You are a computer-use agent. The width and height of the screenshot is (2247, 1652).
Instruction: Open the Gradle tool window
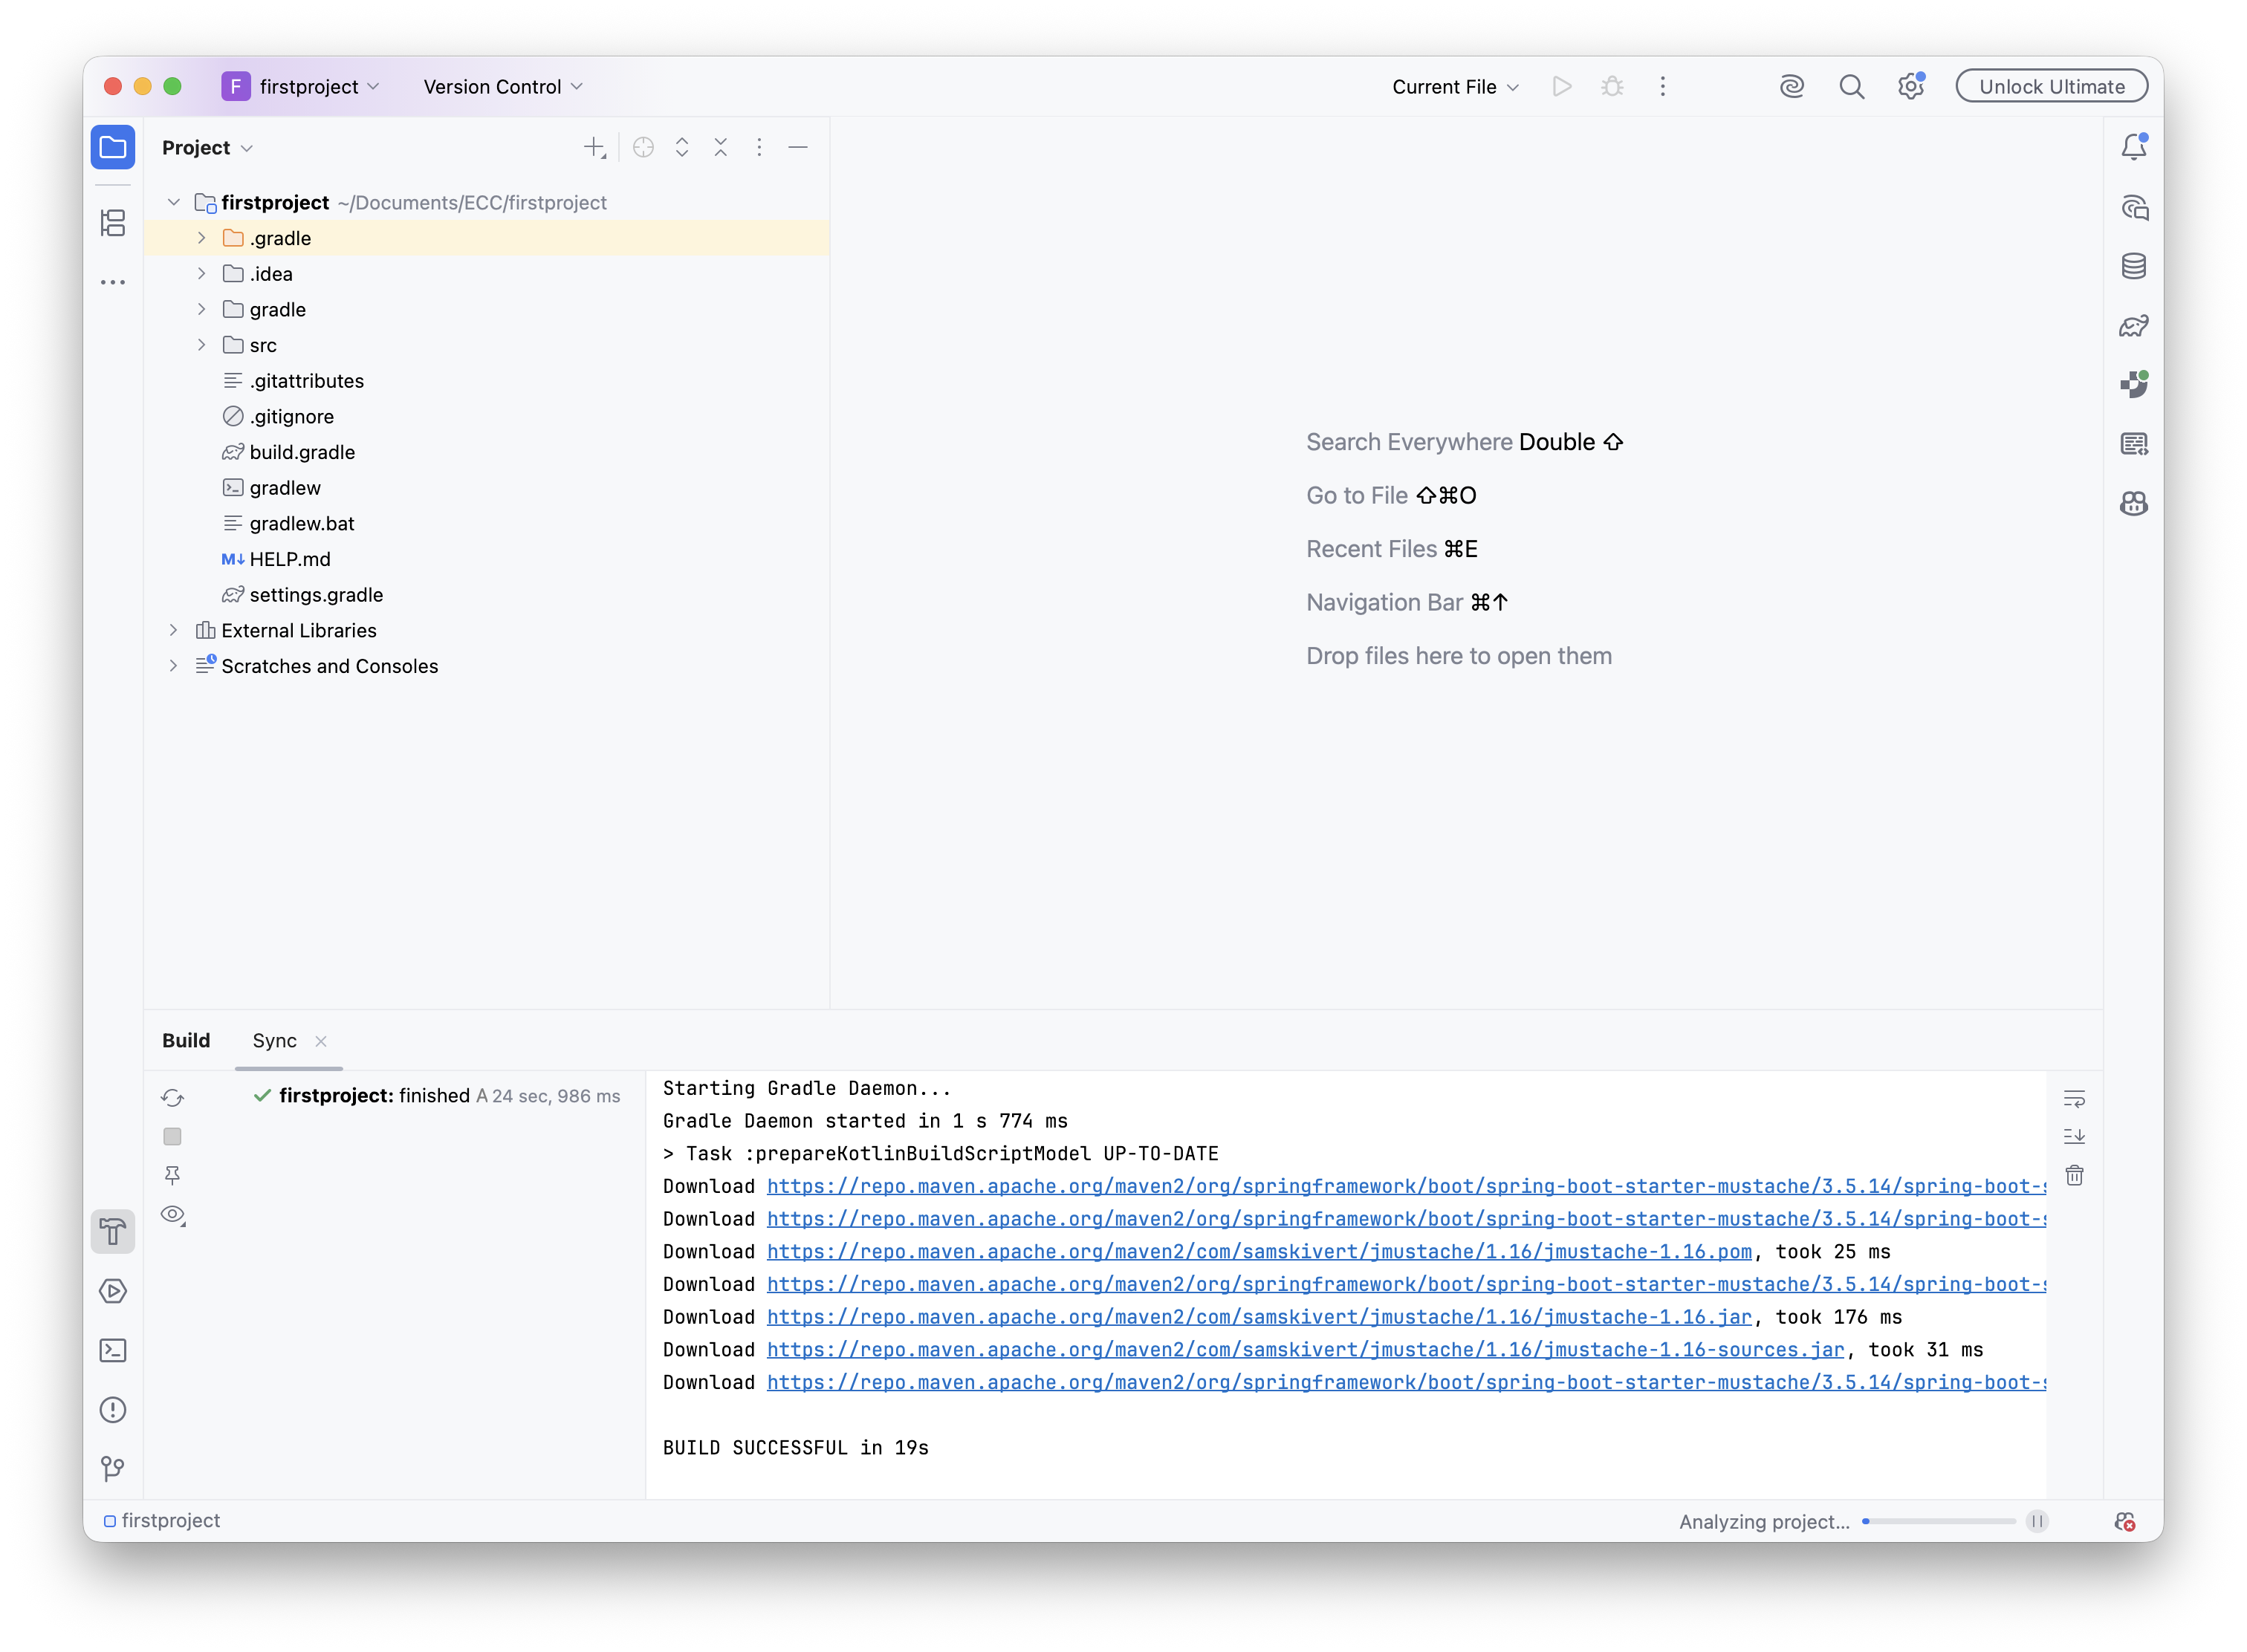click(x=2134, y=326)
